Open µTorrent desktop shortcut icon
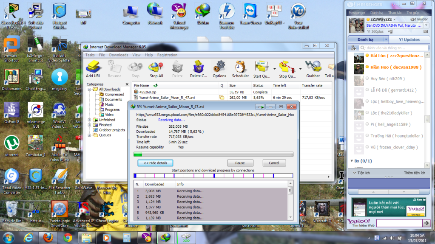Screen dimensions: 435x244 click(x=11, y=143)
